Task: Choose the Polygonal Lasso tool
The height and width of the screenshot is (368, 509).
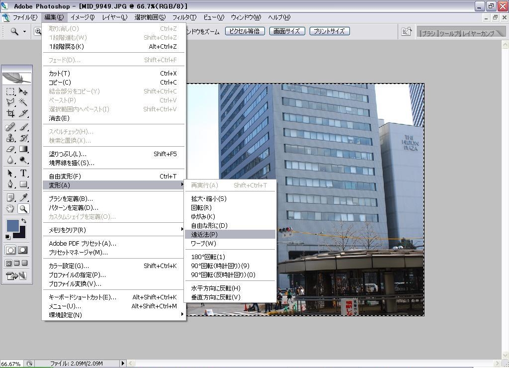Action: (10, 102)
